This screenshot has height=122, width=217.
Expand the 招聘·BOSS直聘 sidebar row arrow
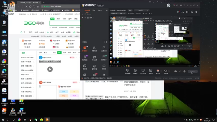(x=34, y=70)
